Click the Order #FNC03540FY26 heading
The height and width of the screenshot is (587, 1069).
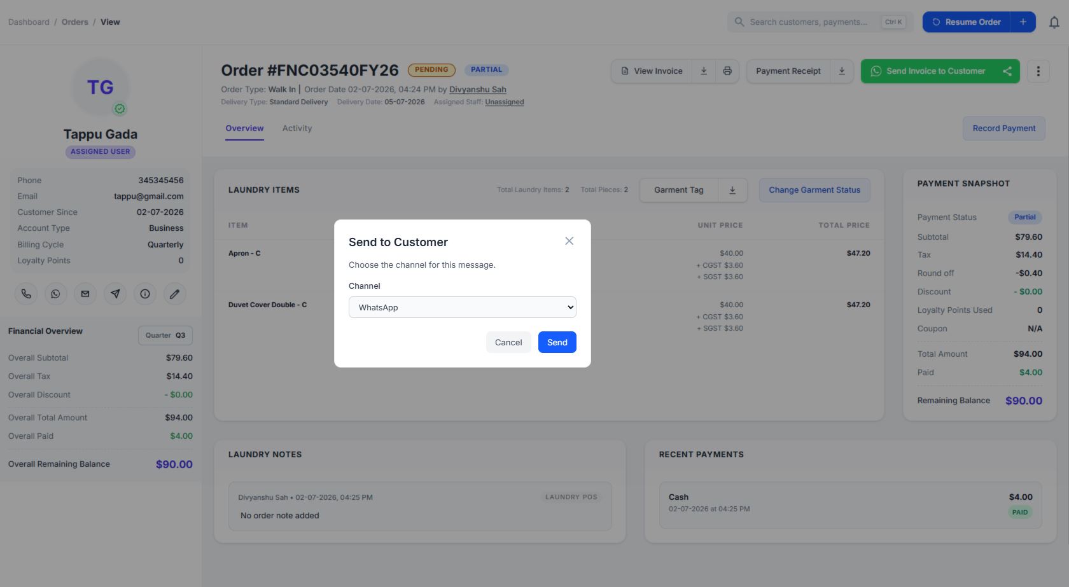click(x=310, y=70)
